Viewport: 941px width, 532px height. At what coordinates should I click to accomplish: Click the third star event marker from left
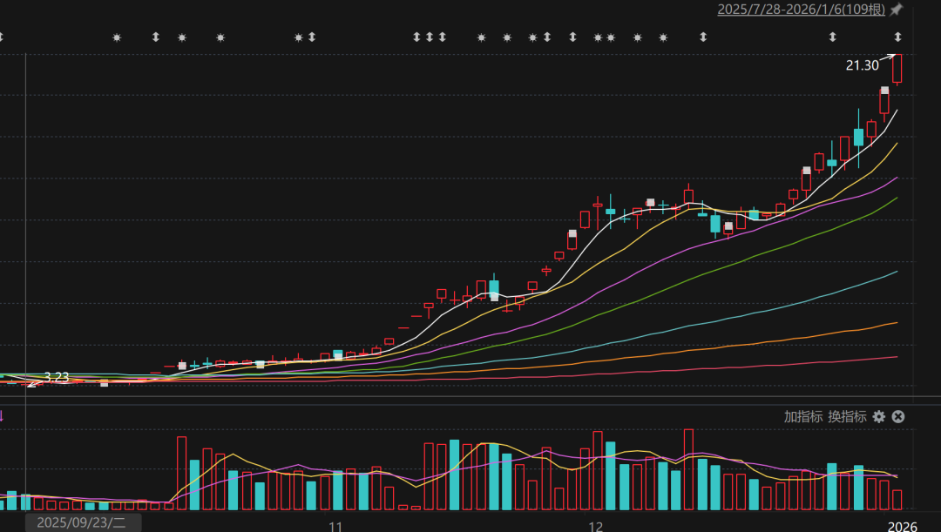tap(220, 37)
